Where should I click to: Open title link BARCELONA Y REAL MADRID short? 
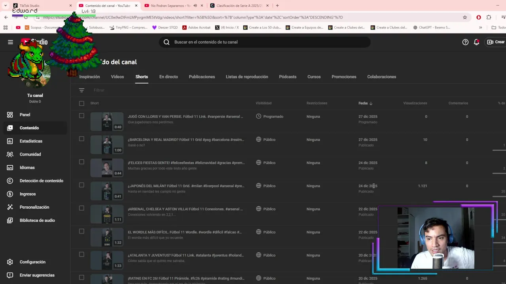186,140
